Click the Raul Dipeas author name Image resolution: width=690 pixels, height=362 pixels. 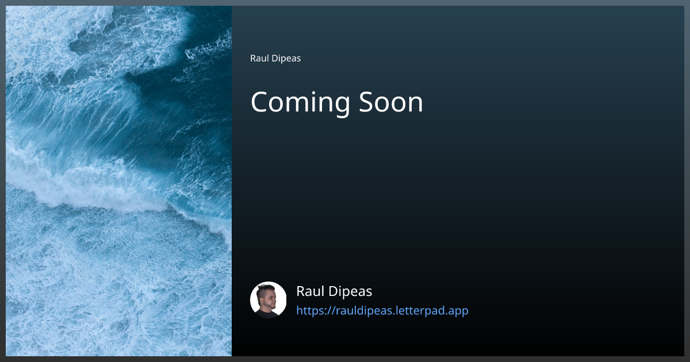pos(334,291)
